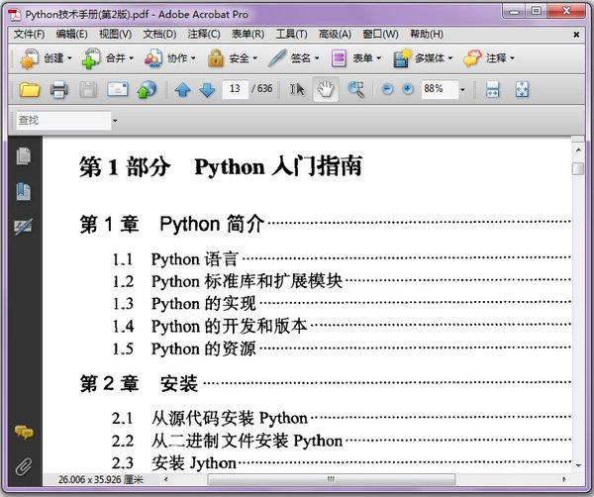The width and height of the screenshot is (594, 497).
Task: Click the Sign pen icon
Action: click(277, 58)
